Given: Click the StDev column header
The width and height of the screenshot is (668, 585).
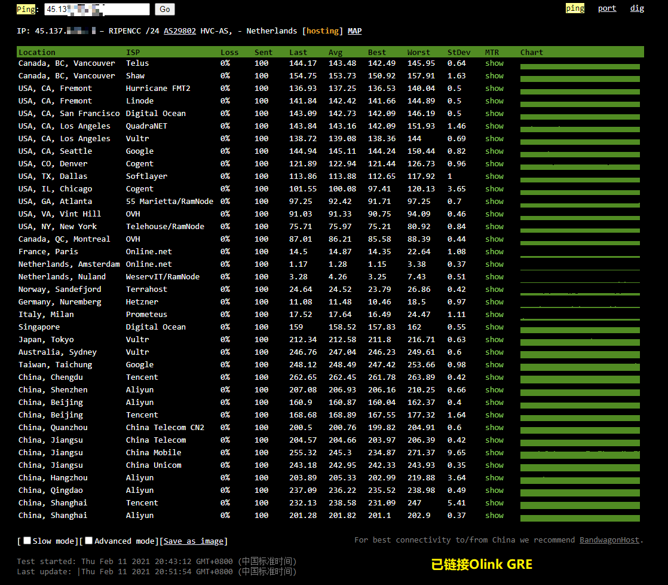Looking at the screenshot, I should point(459,52).
